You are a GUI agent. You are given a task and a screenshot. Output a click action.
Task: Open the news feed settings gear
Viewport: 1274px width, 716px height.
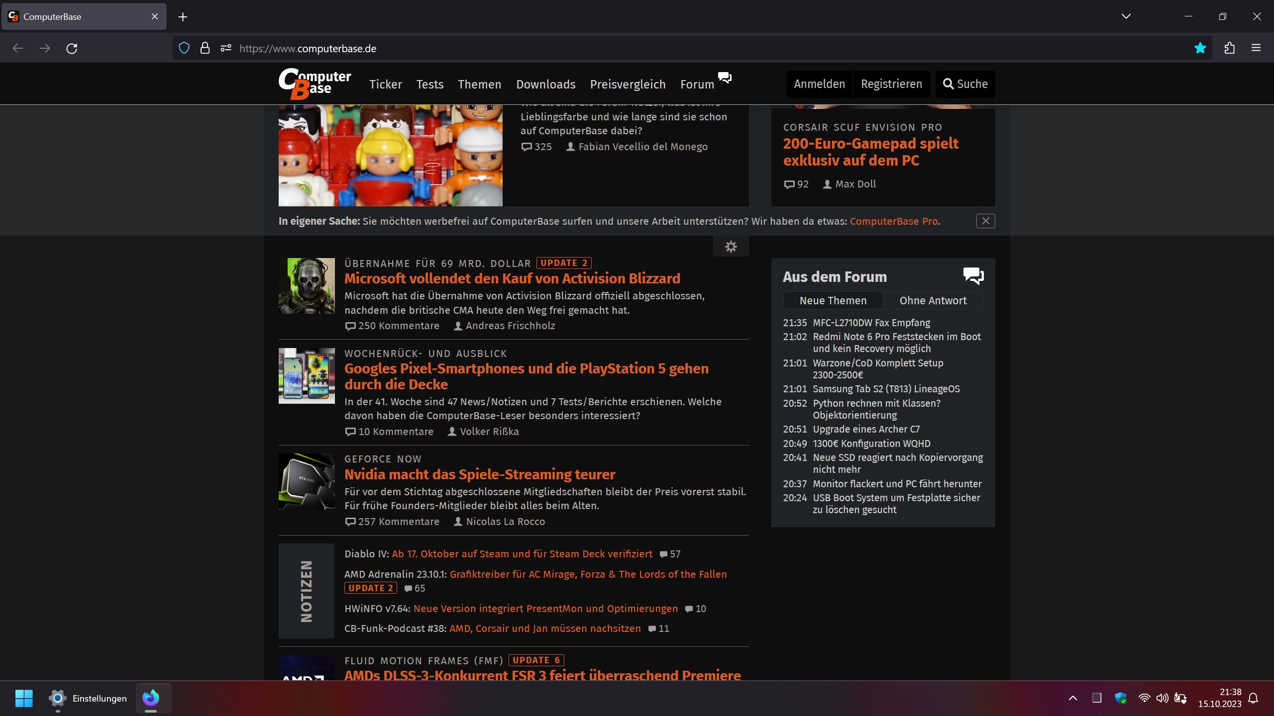[x=731, y=247]
